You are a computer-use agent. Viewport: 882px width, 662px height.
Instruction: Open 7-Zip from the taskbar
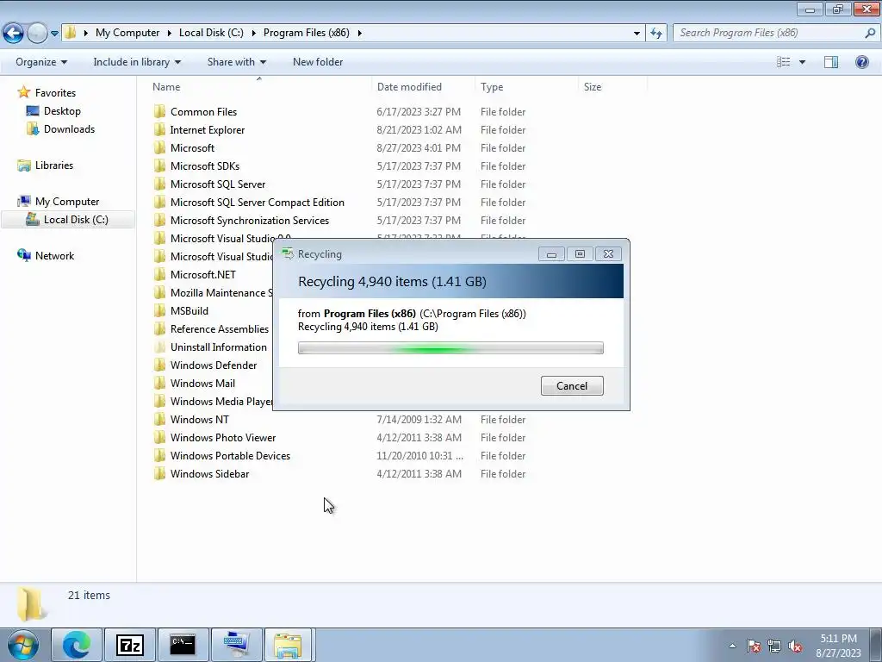(x=130, y=645)
